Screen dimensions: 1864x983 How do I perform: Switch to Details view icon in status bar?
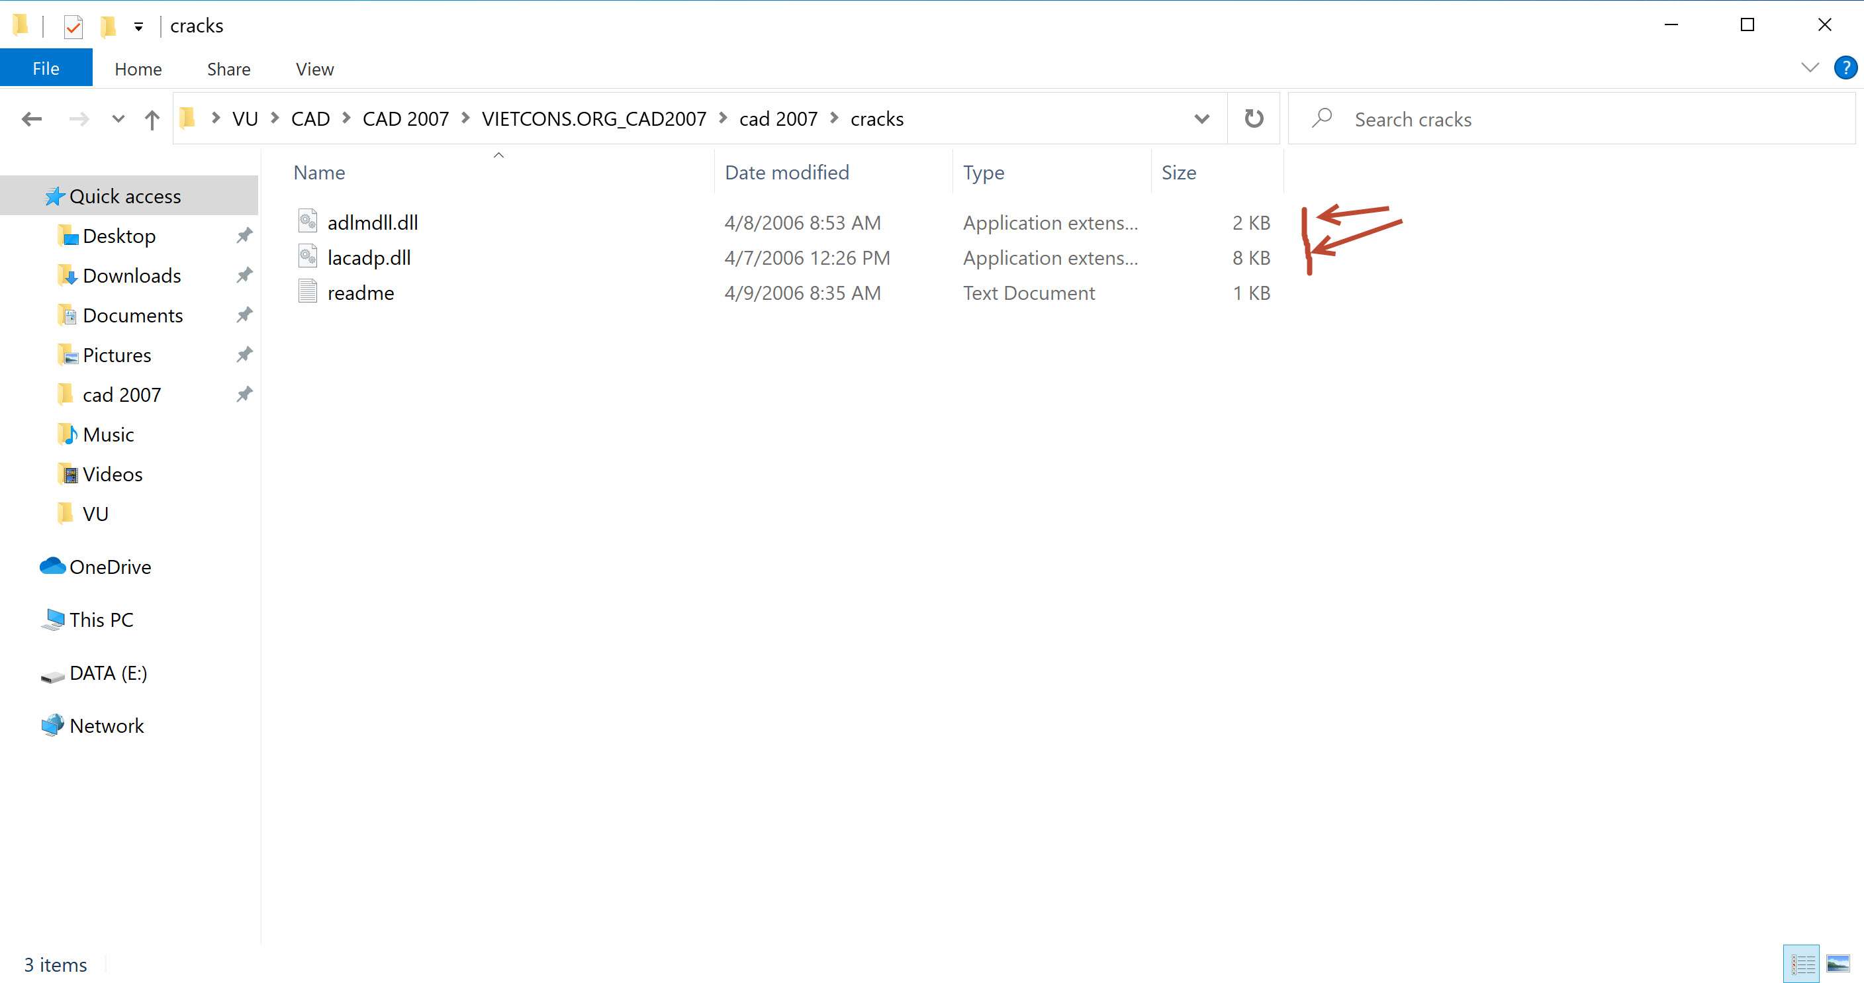(1801, 964)
